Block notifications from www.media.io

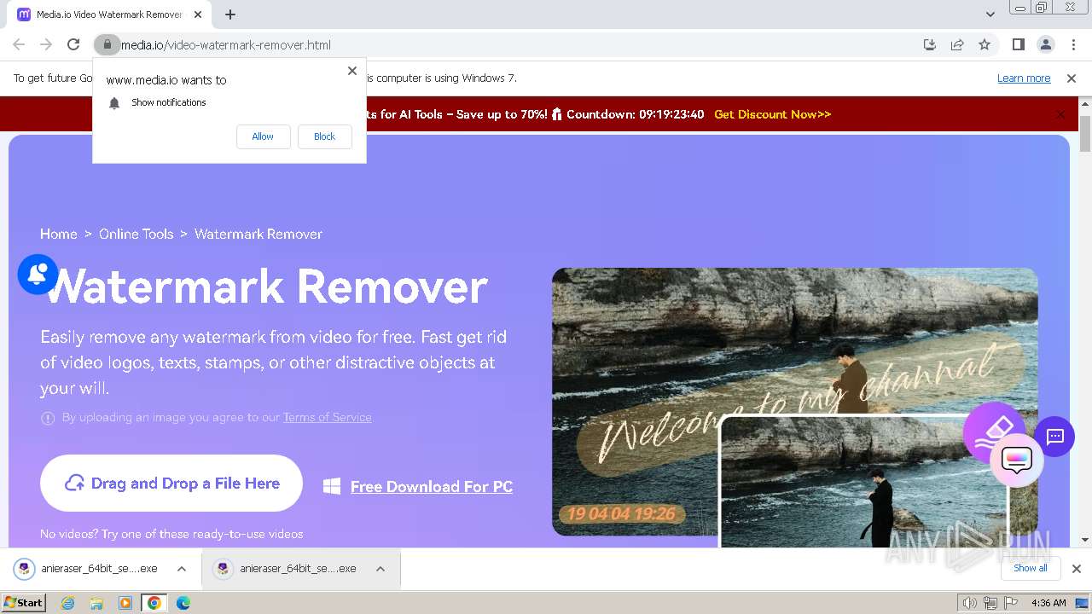point(324,136)
